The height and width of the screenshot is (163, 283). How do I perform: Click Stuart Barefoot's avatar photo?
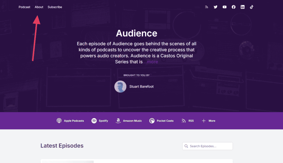coord(120,86)
